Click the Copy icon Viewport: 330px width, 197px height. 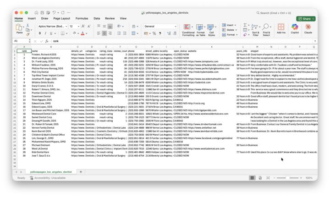[27, 30]
